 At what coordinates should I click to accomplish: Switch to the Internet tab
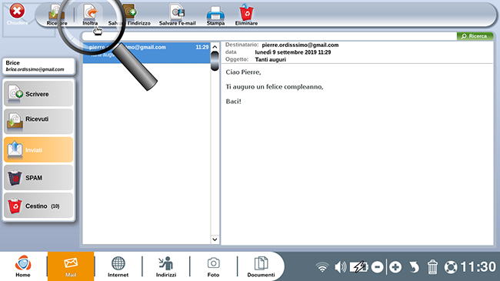tap(118, 266)
